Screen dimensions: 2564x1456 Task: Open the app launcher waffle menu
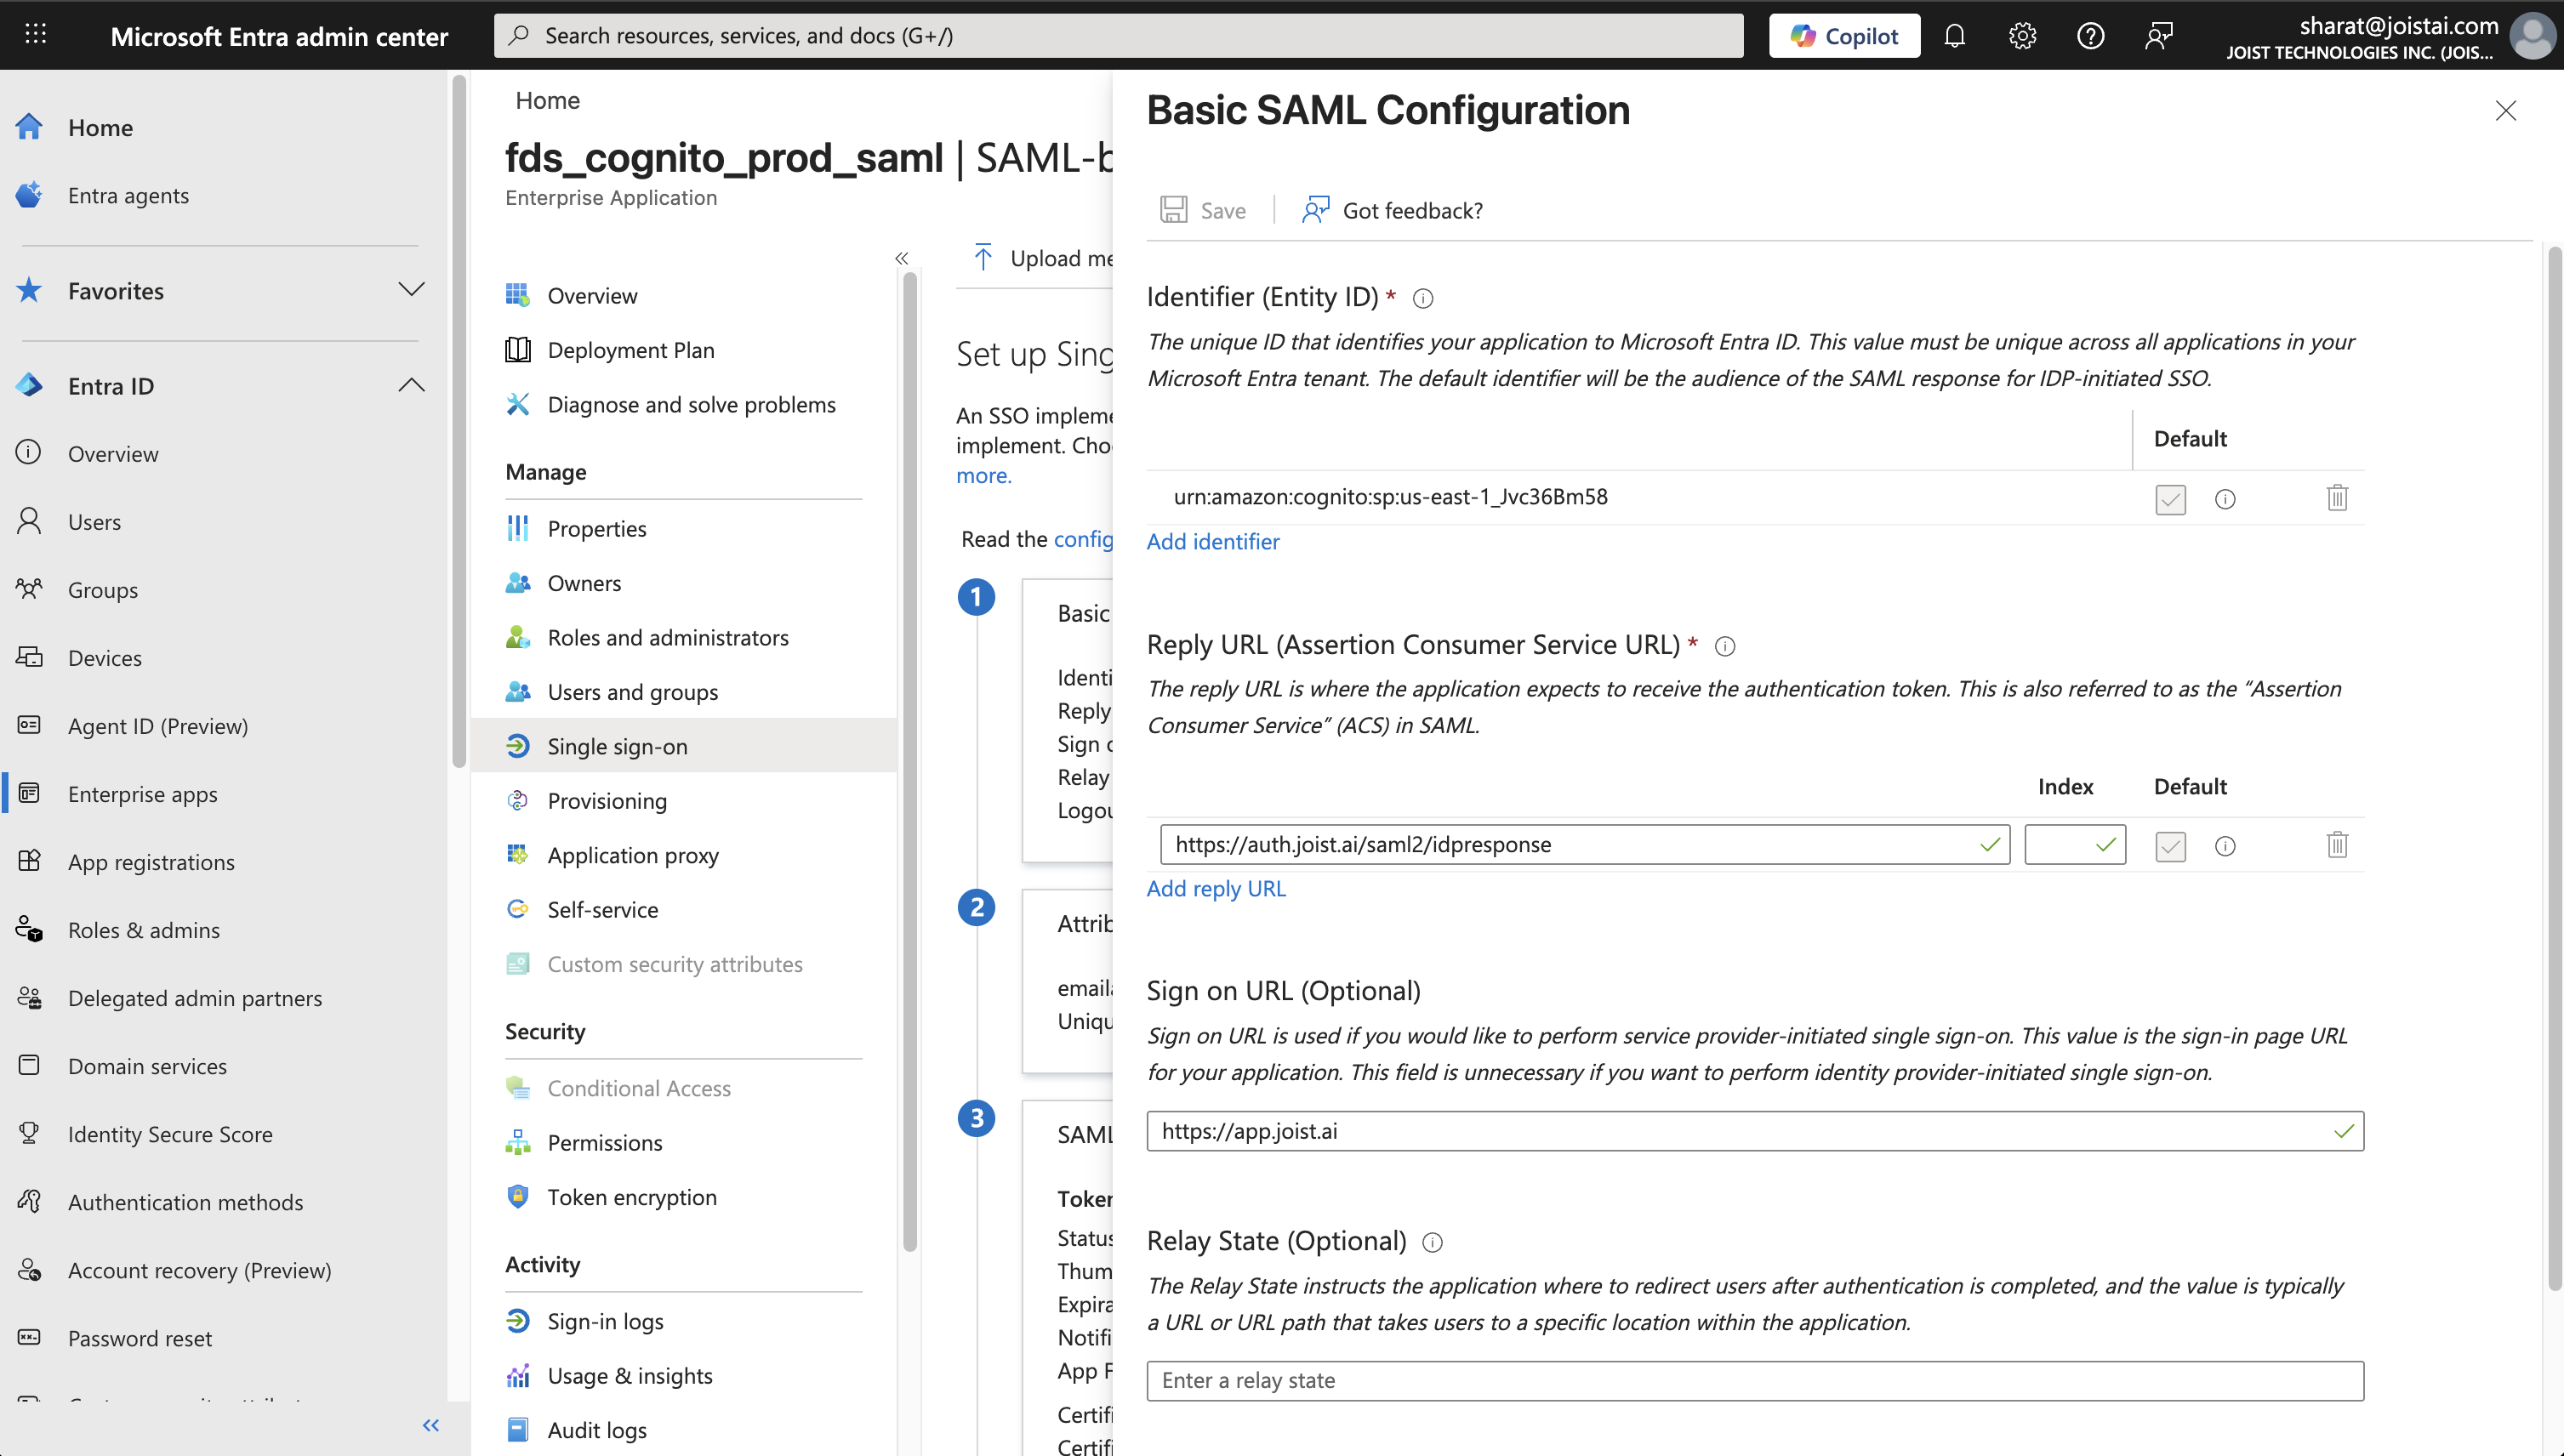(x=36, y=35)
